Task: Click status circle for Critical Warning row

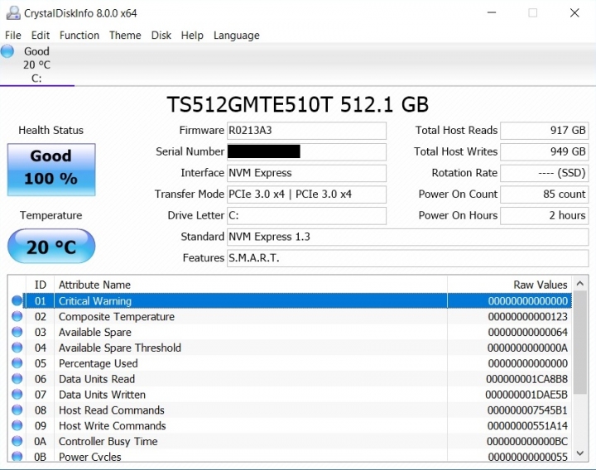Action: coord(17,300)
